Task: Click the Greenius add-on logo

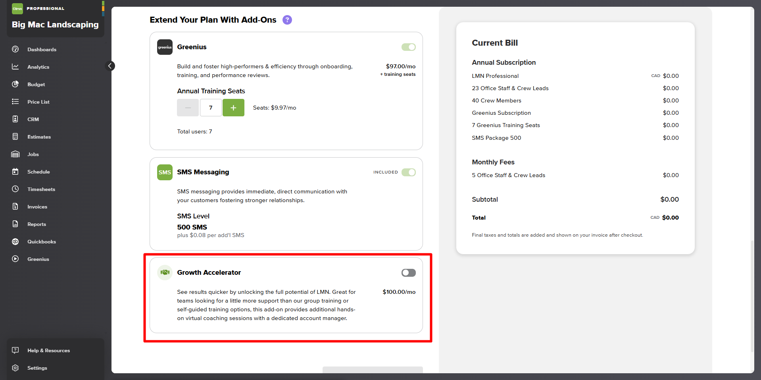Action: pyautogui.click(x=165, y=47)
